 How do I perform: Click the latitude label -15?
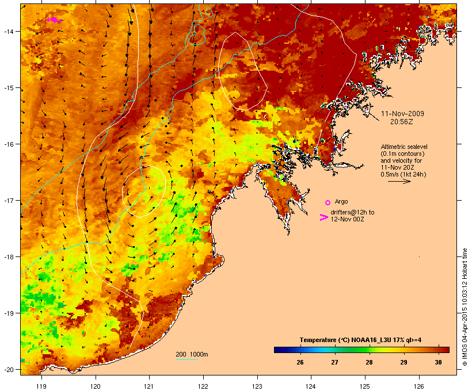click(x=9, y=88)
